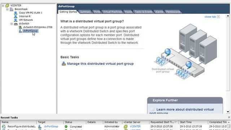Switch to the Summary tab

(85, 12)
